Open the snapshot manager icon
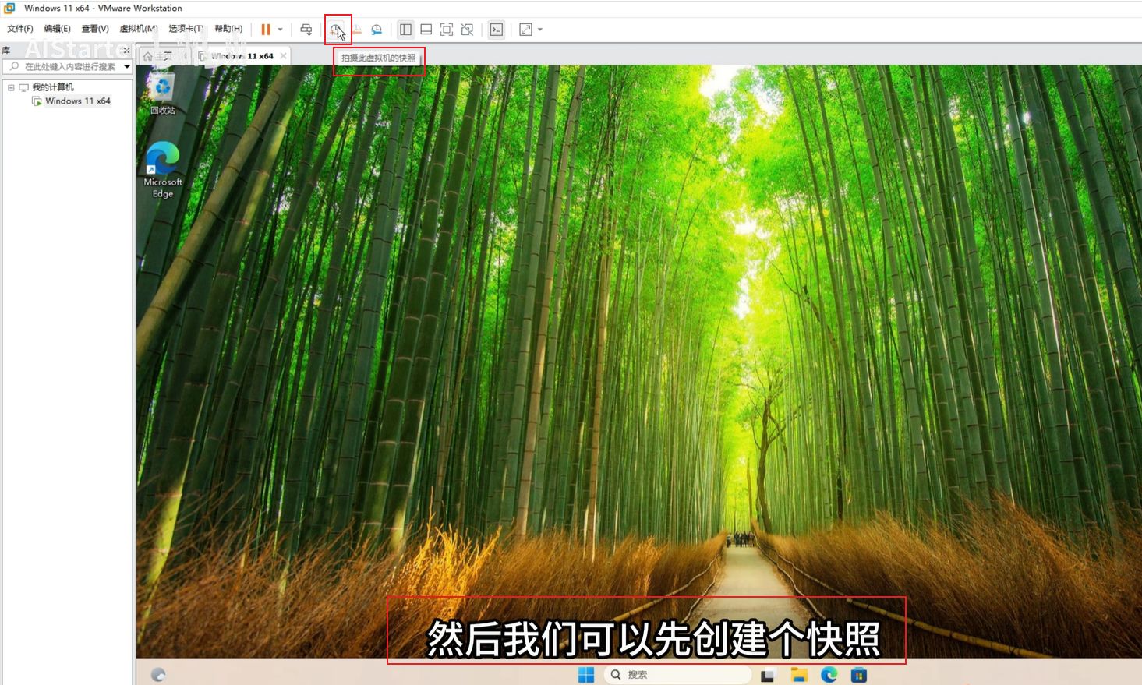 [377, 30]
